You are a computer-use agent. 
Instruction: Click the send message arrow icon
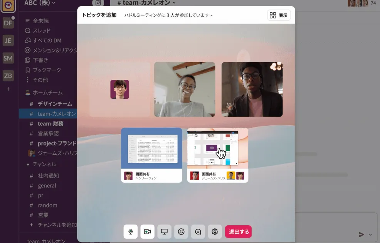(x=362, y=234)
